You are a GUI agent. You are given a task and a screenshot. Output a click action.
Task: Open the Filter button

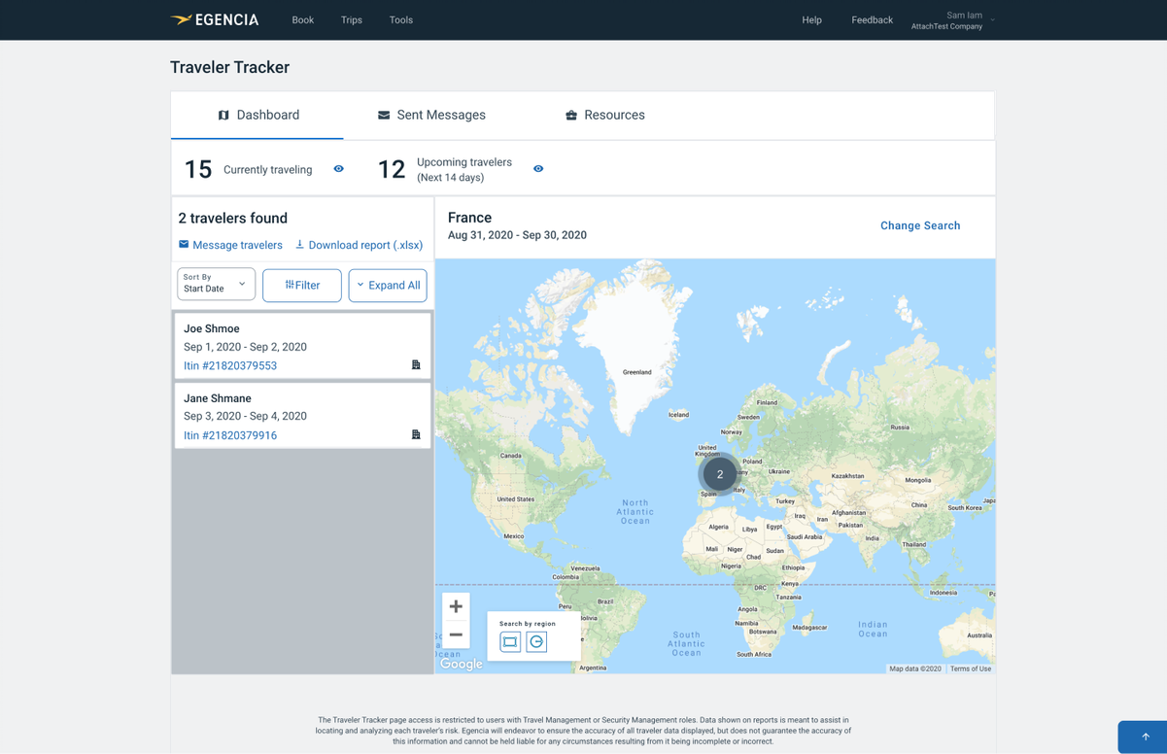pos(302,286)
